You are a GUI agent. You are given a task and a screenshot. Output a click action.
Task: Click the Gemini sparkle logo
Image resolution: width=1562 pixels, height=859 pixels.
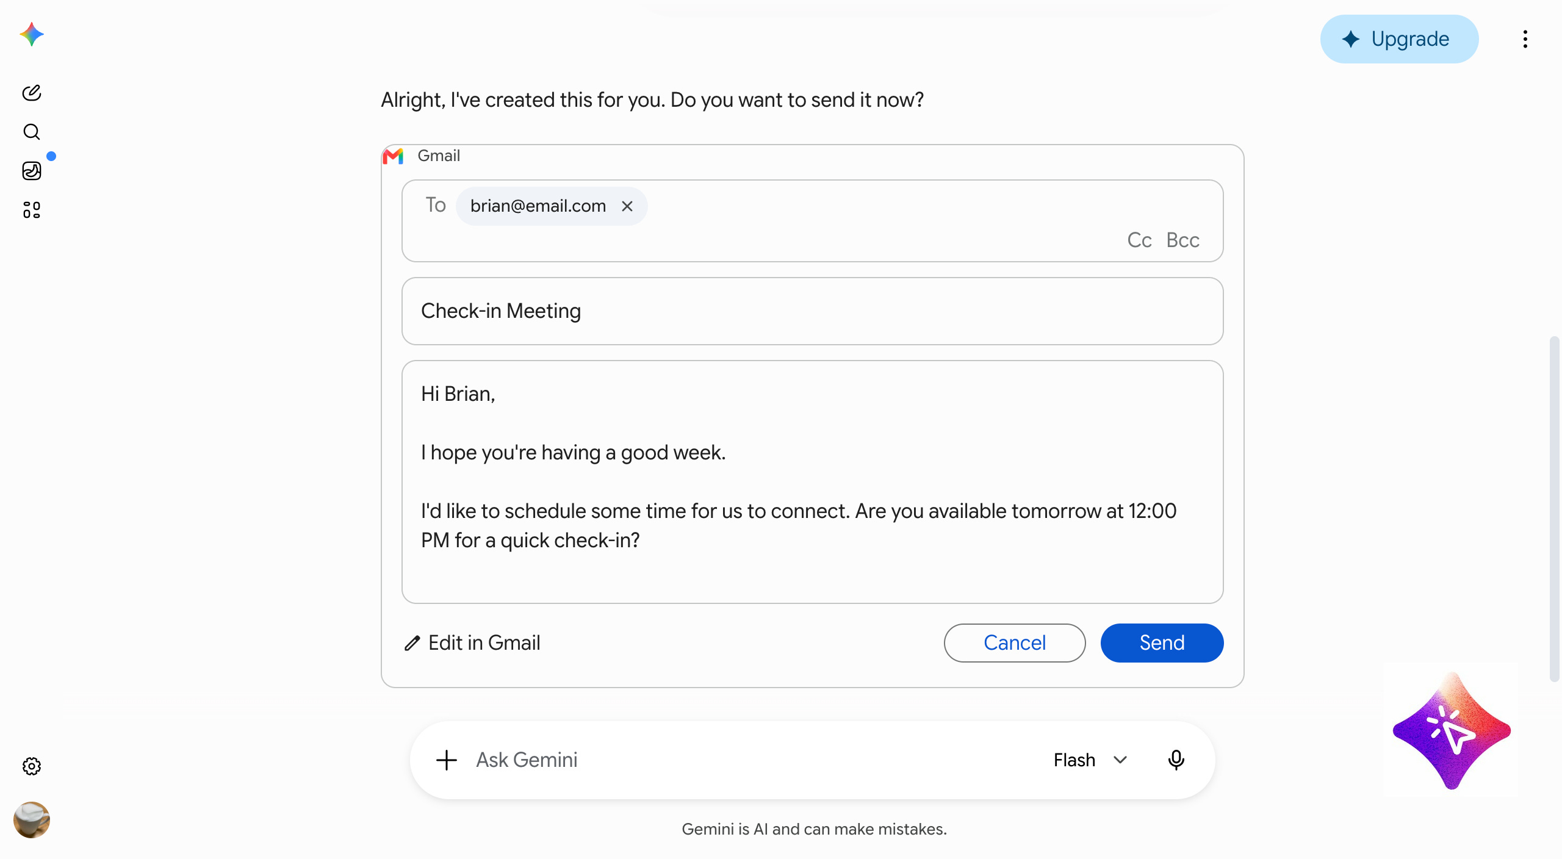[32, 35]
